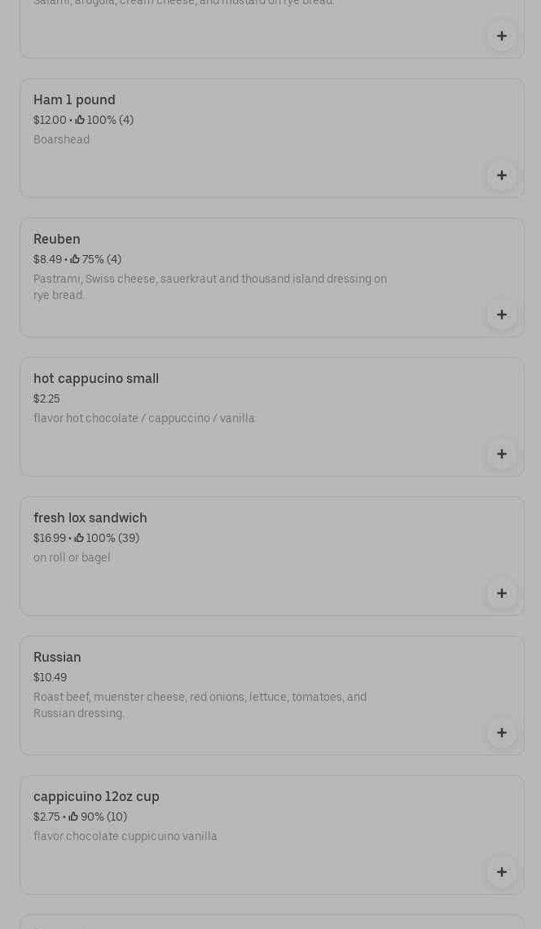Click the Ham 100% (4) rating

(x=104, y=121)
